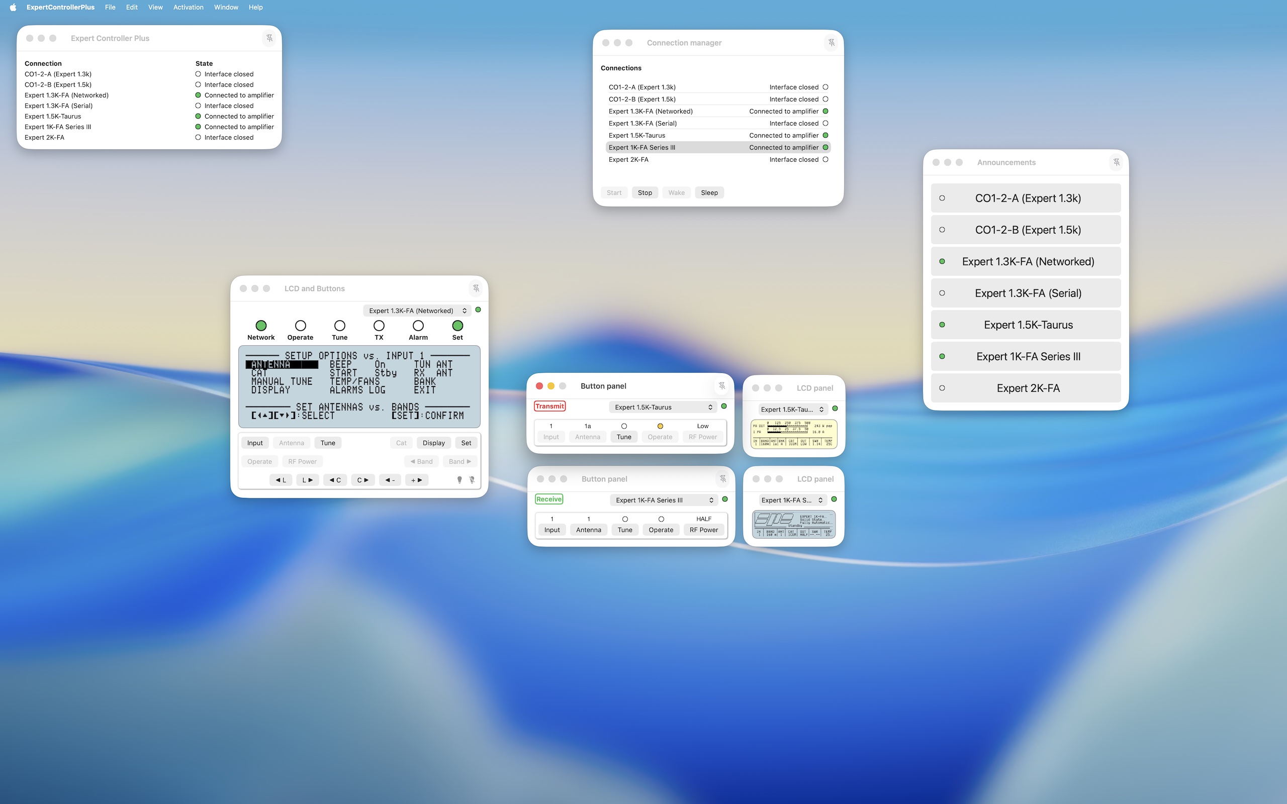
Task: Click CO1-2-A (Expert 1.3k) in Announcements
Action: 1026,198
